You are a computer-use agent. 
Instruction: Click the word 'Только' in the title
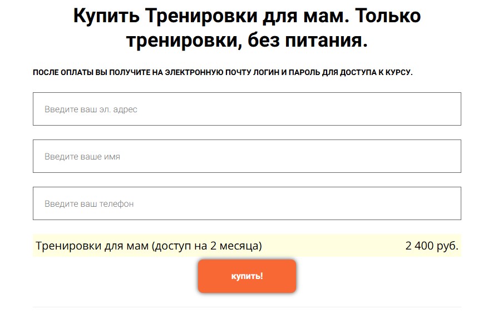coord(388,16)
